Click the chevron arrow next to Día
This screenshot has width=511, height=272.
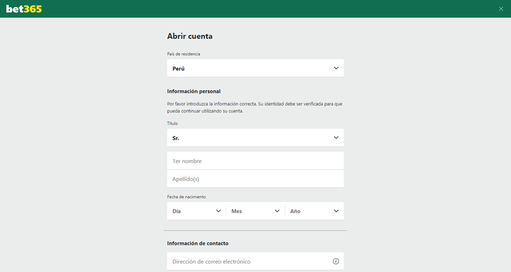(219, 211)
